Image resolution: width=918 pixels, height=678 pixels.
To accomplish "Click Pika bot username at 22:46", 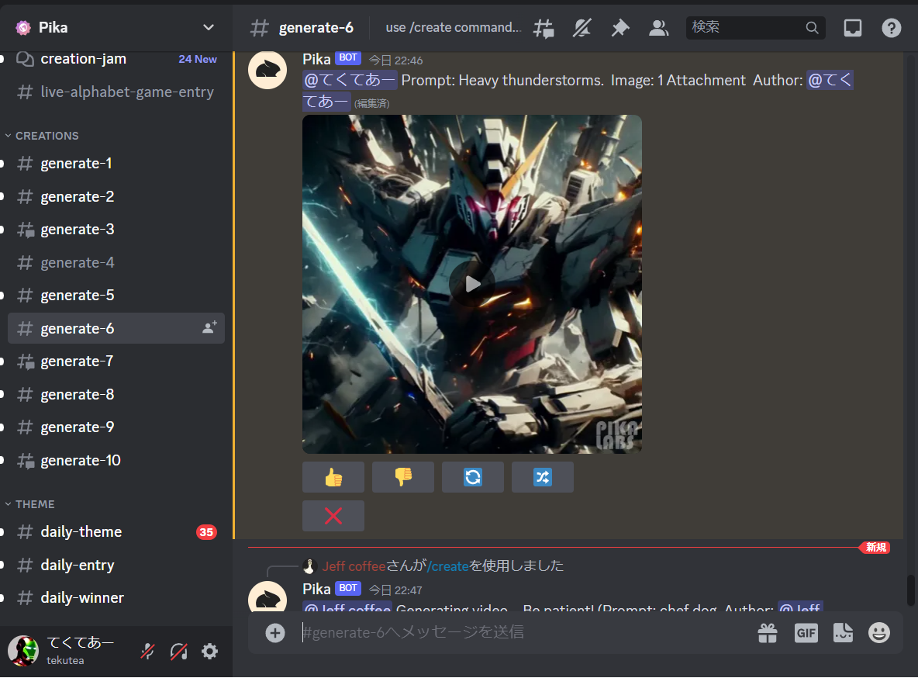I will click(317, 59).
